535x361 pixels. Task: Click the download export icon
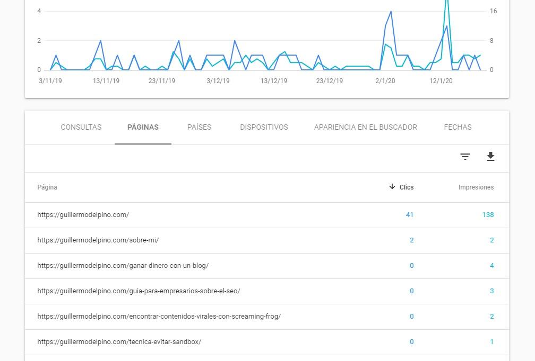click(490, 157)
